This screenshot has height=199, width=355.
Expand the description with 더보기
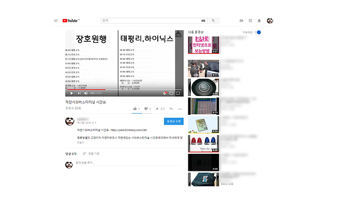point(80,143)
